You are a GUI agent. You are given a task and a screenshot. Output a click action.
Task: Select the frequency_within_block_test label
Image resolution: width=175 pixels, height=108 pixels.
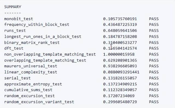[x=37, y=25]
